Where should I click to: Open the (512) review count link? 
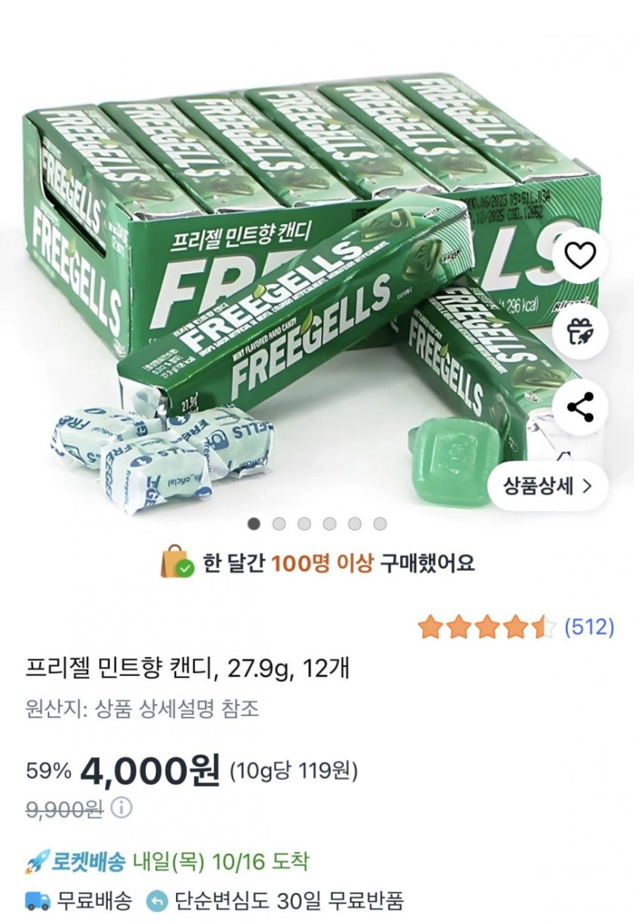click(x=588, y=627)
